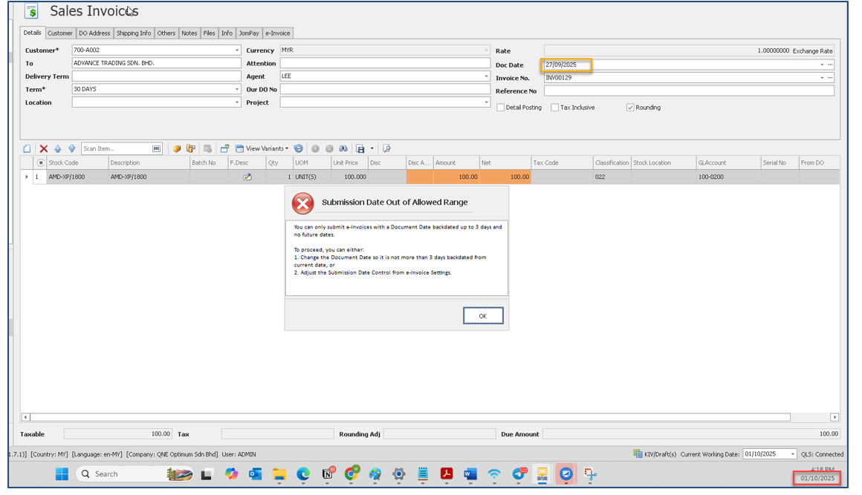862x495 pixels.
Task: Click the Attention input field
Action: (385, 63)
